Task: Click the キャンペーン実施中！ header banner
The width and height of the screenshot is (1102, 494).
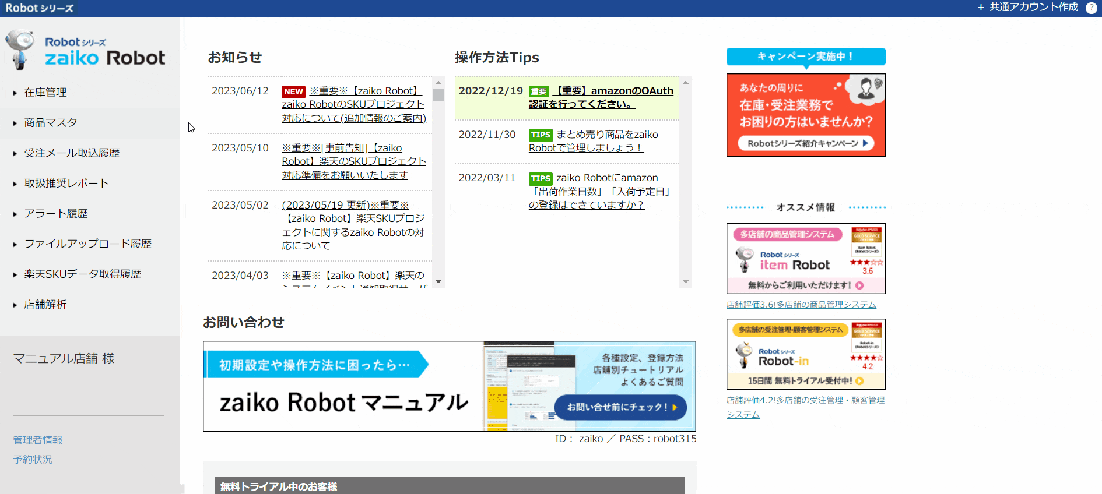Action: 806,57
